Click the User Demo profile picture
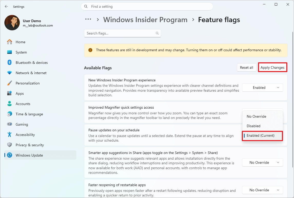 [12, 23]
